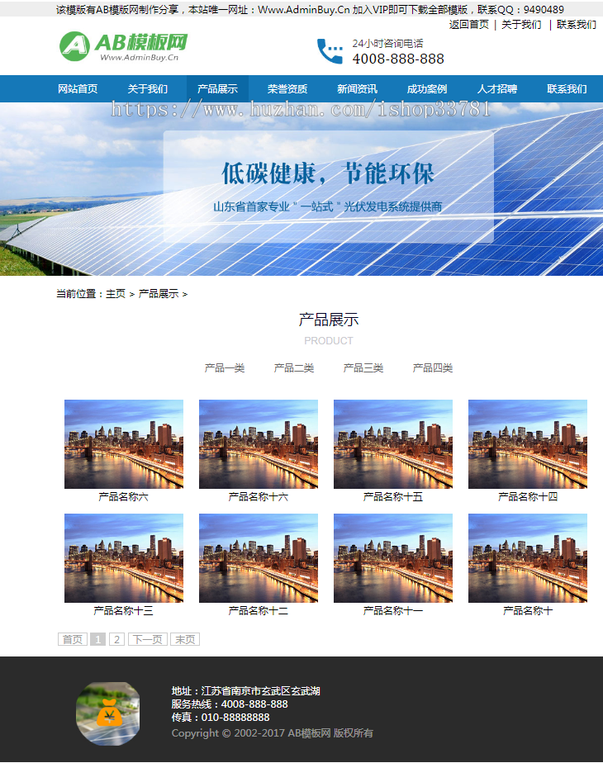603x763 pixels.
Task: Click the 下一页 pagination button
Action: (148, 639)
